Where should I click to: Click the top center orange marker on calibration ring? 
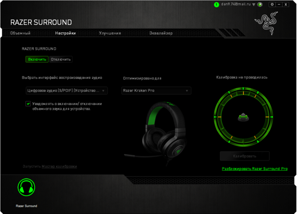click(x=244, y=93)
